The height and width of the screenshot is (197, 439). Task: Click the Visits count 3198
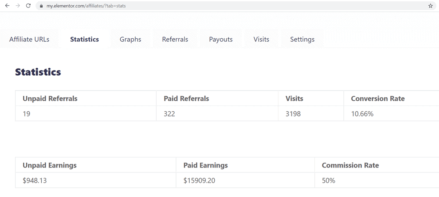(x=293, y=114)
